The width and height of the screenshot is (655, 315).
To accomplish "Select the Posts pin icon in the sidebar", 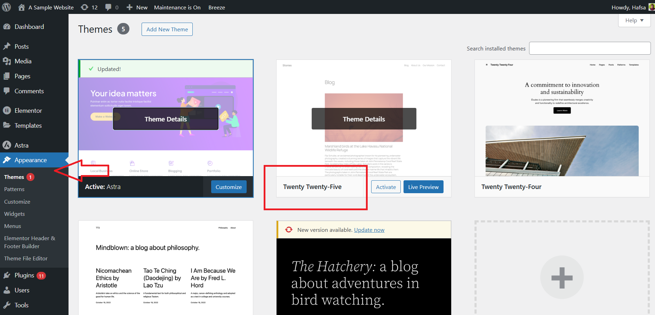I will (x=8, y=46).
